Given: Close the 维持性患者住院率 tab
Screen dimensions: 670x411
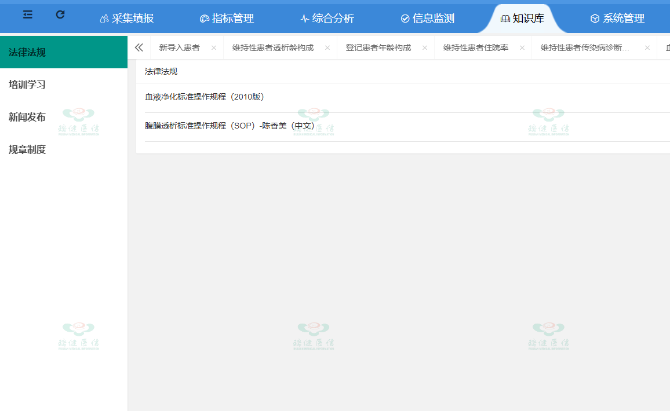Looking at the screenshot, I should pos(522,48).
